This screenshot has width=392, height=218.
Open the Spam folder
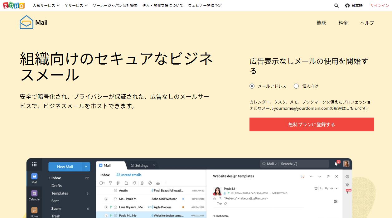[56, 209]
